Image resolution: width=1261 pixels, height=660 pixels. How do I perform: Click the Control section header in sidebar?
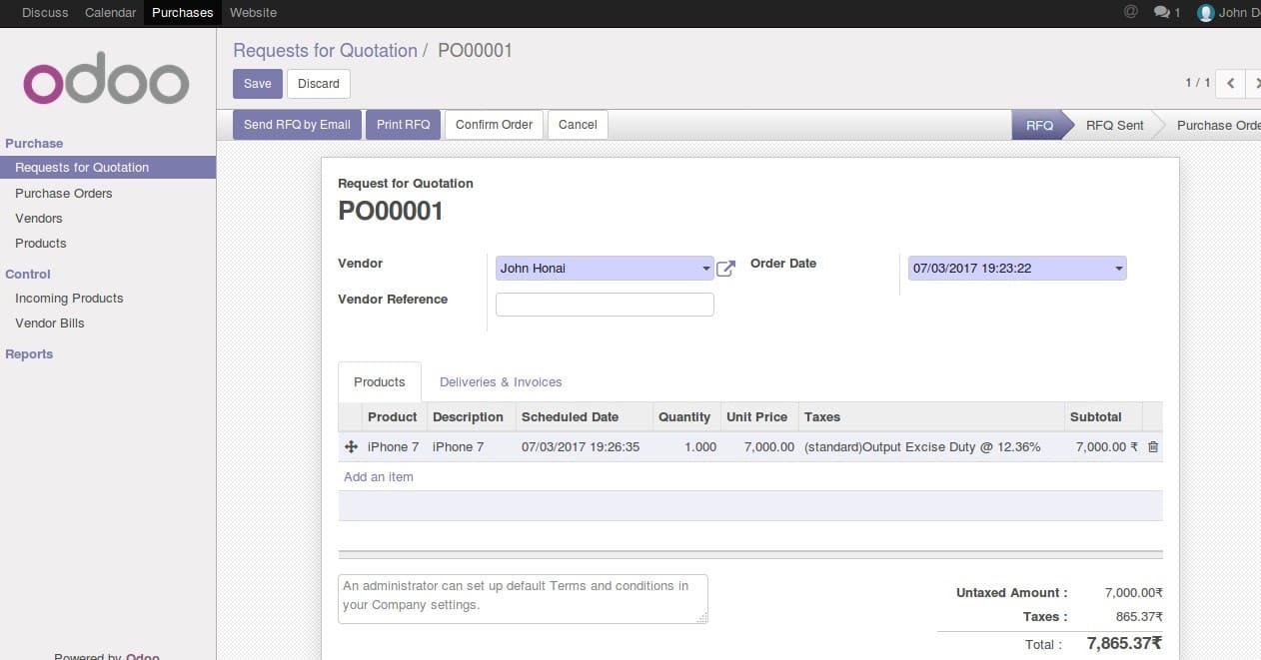pyautogui.click(x=28, y=275)
